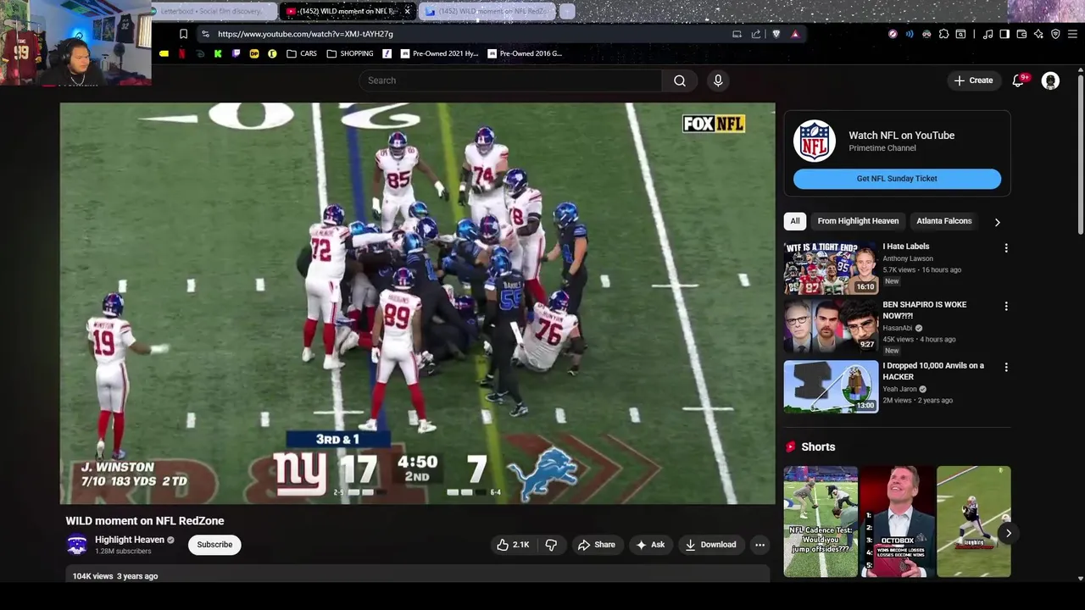Like the video with thumbs up
This screenshot has height=610, width=1085.
coord(513,545)
